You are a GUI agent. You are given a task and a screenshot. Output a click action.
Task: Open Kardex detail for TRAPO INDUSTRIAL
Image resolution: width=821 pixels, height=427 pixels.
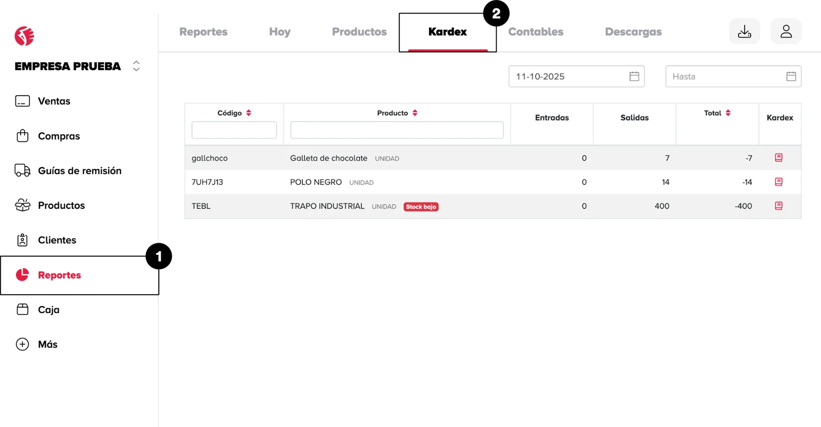pyautogui.click(x=778, y=206)
